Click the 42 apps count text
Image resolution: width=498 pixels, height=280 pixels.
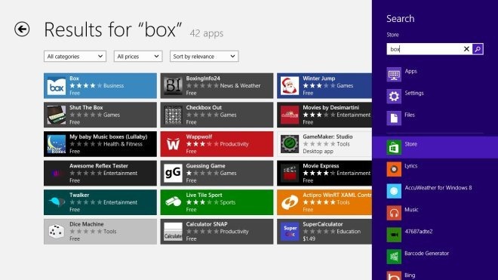click(x=207, y=33)
